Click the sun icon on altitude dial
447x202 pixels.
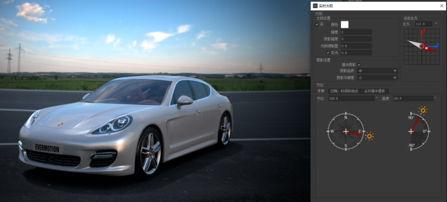[422, 110]
